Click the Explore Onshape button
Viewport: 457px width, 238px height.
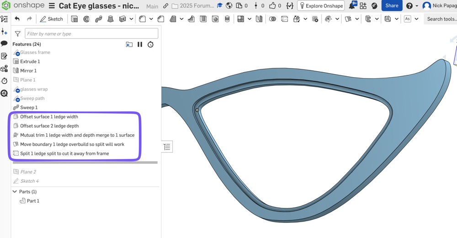coord(321,5)
